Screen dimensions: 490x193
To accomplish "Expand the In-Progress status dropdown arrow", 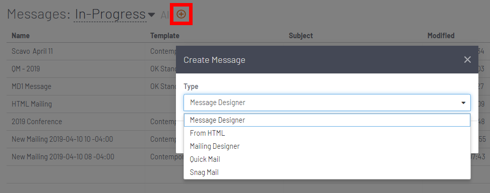I will [x=151, y=15].
